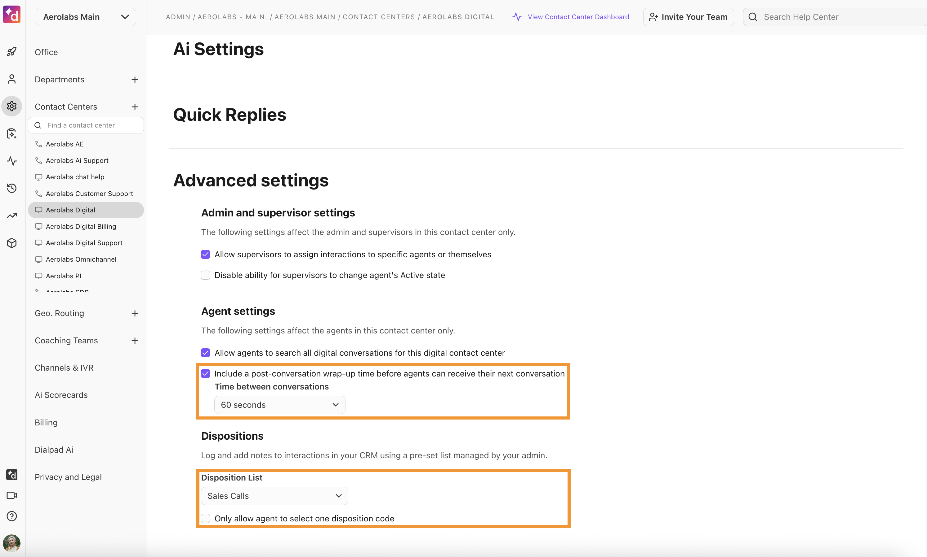This screenshot has width=927, height=557.
Task: Focus the Find a contact center field
Action: [86, 125]
